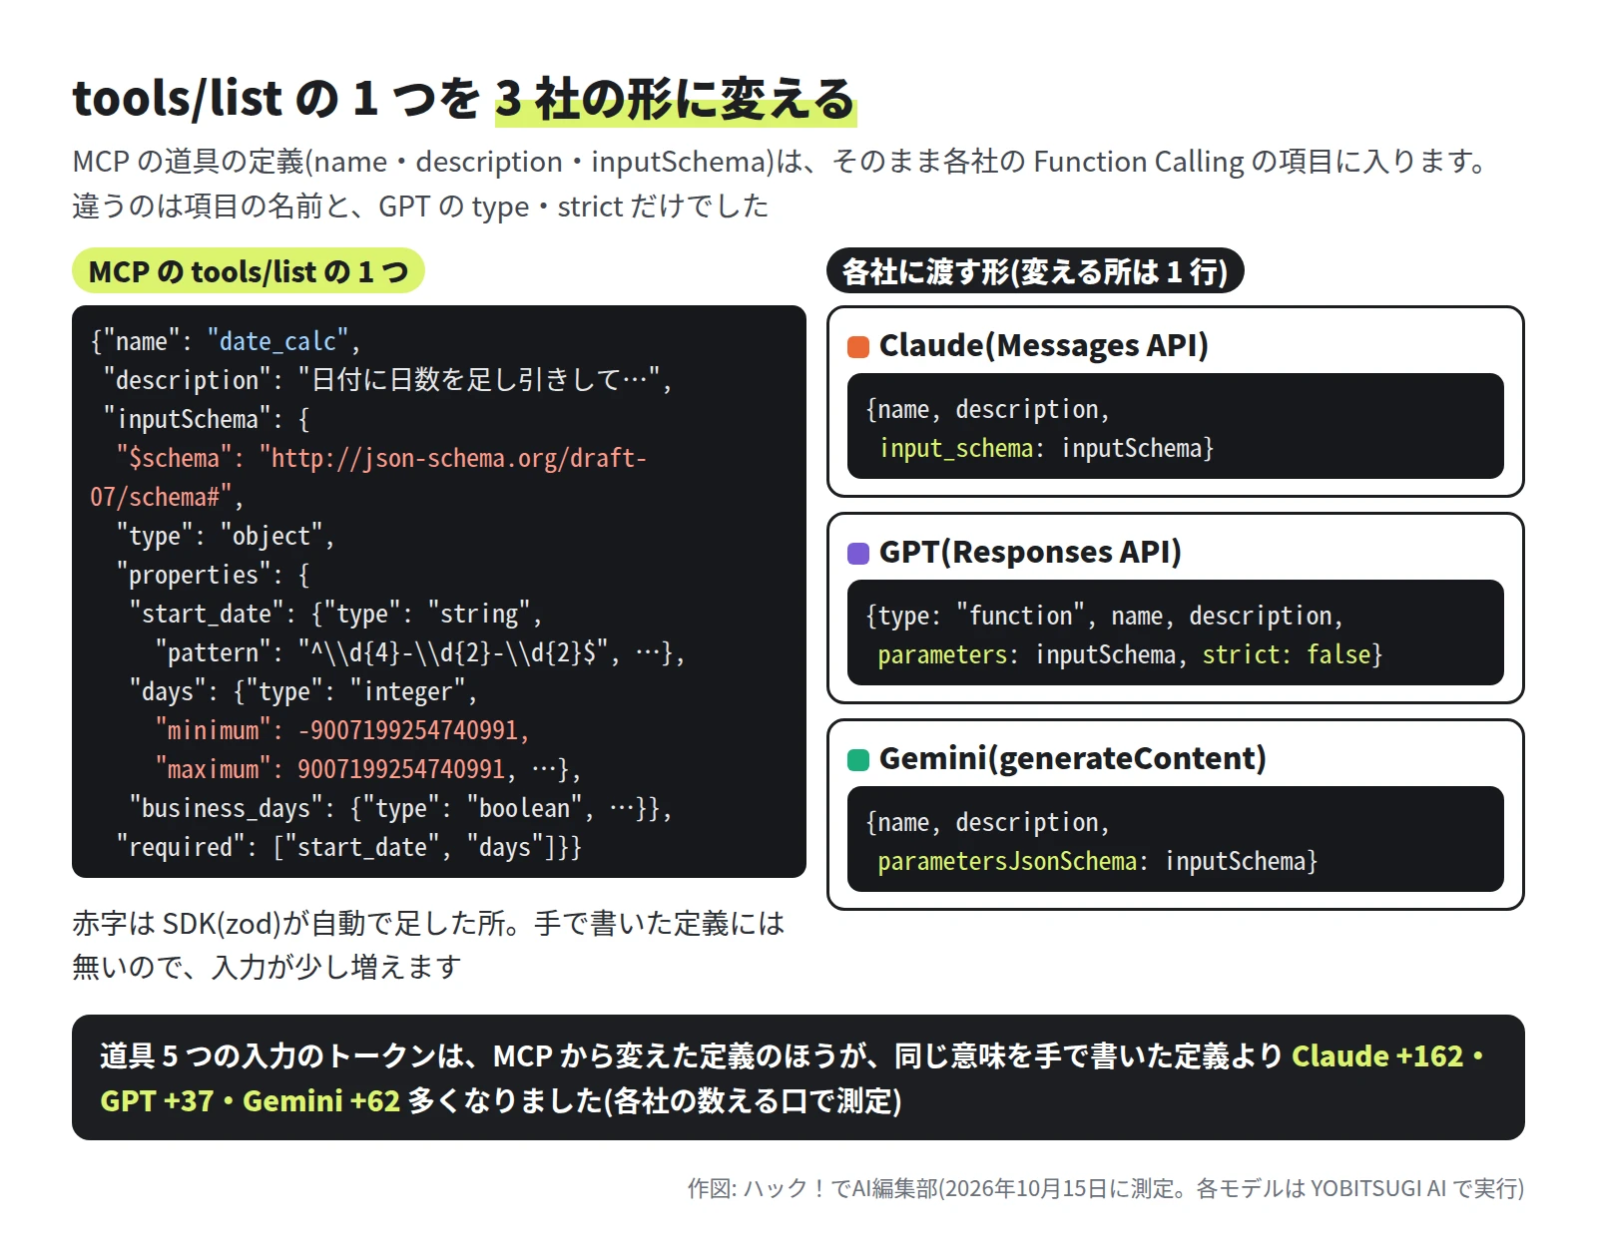This screenshot has height=1258, width=1597.
Task: Click the 'Claude(Messages API)' heading
Action: (1043, 345)
